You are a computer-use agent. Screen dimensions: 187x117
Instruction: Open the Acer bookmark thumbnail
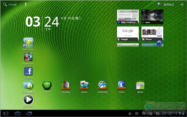click(x=152, y=17)
